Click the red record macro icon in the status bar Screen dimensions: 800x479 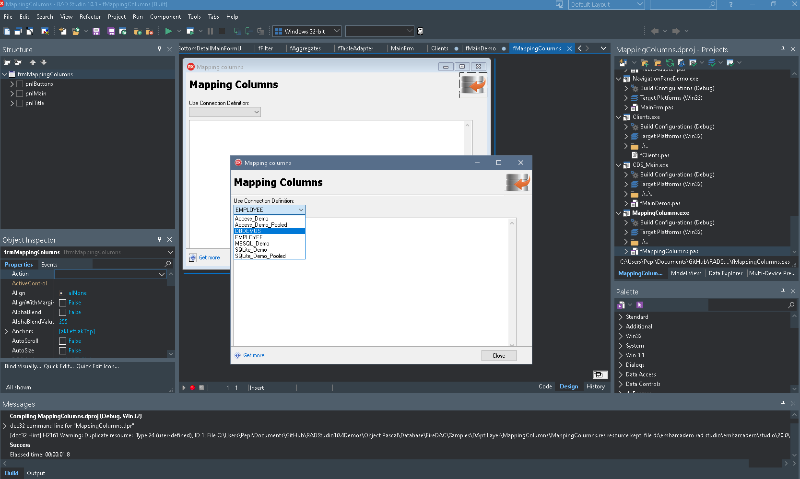pos(192,387)
